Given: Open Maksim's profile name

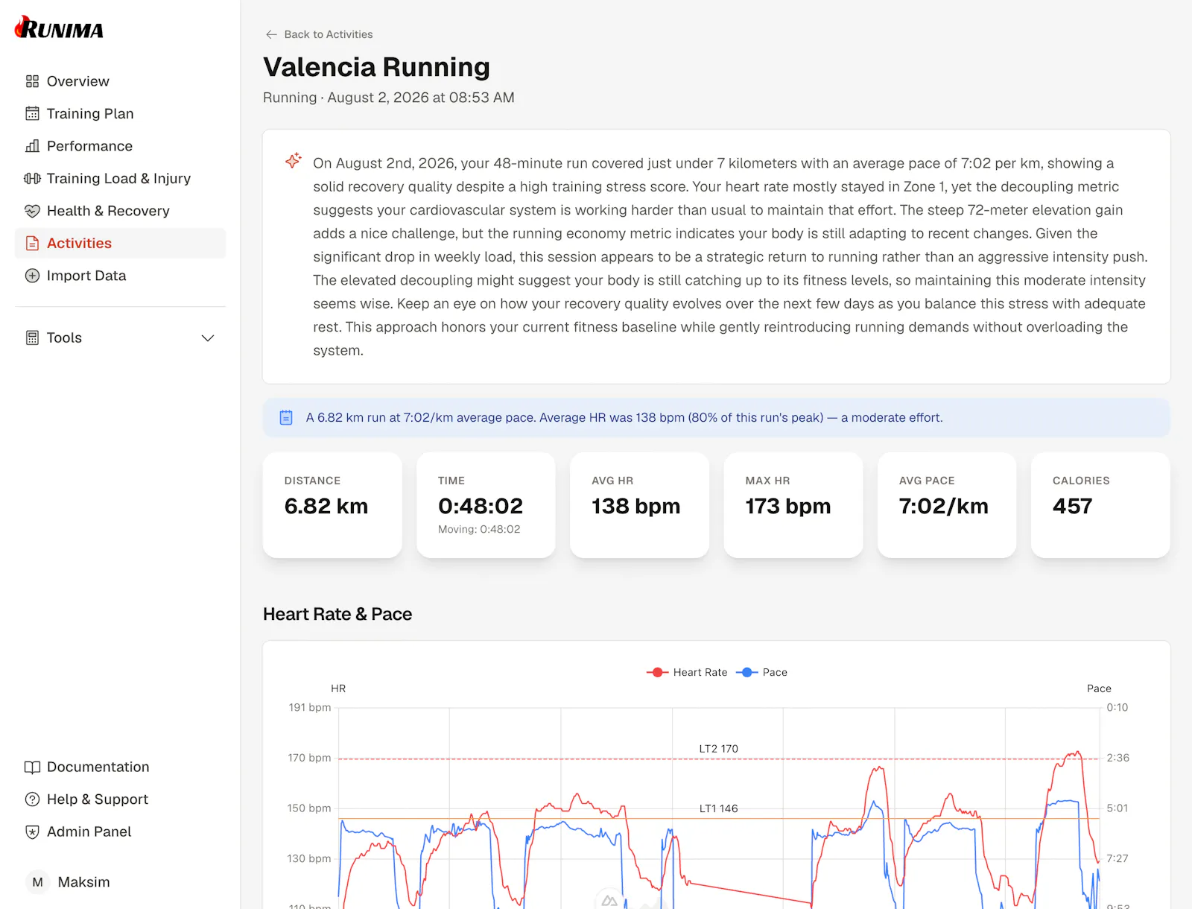Looking at the screenshot, I should click(x=83, y=882).
